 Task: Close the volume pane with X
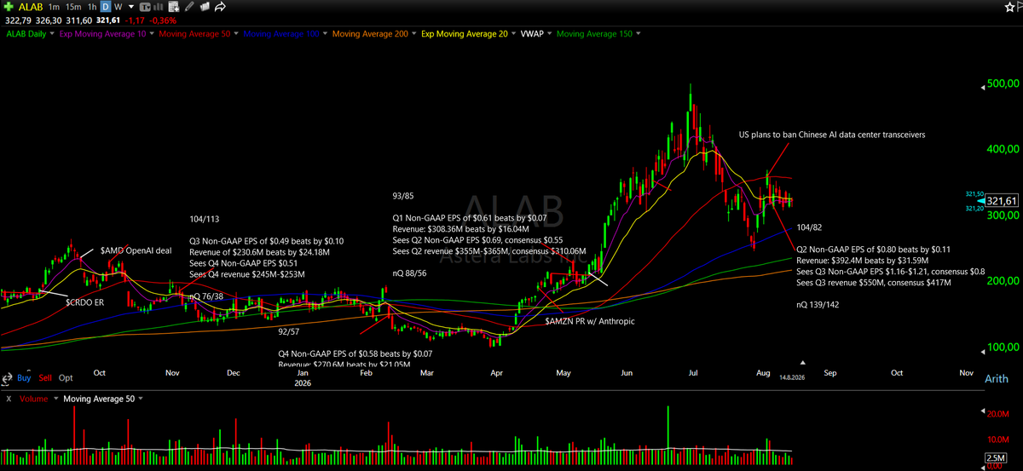(9, 399)
